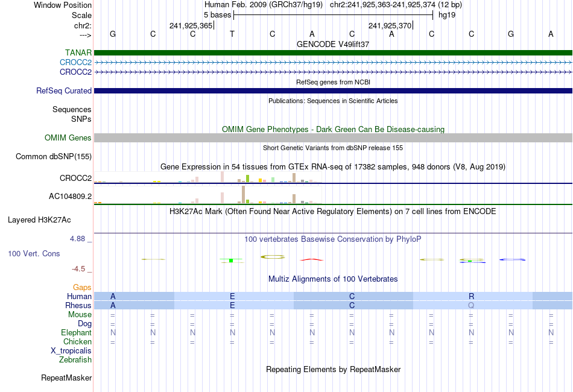Click the 100 vertebrates Basewise Conservation title
This screenshot has width=573, height=392.
333,239
